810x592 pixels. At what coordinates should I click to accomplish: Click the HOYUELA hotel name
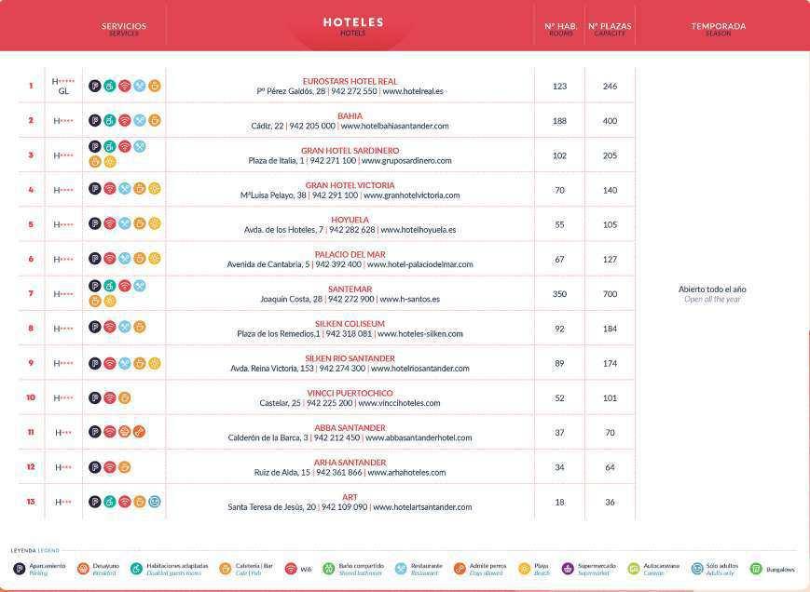[x=350, y=219]
